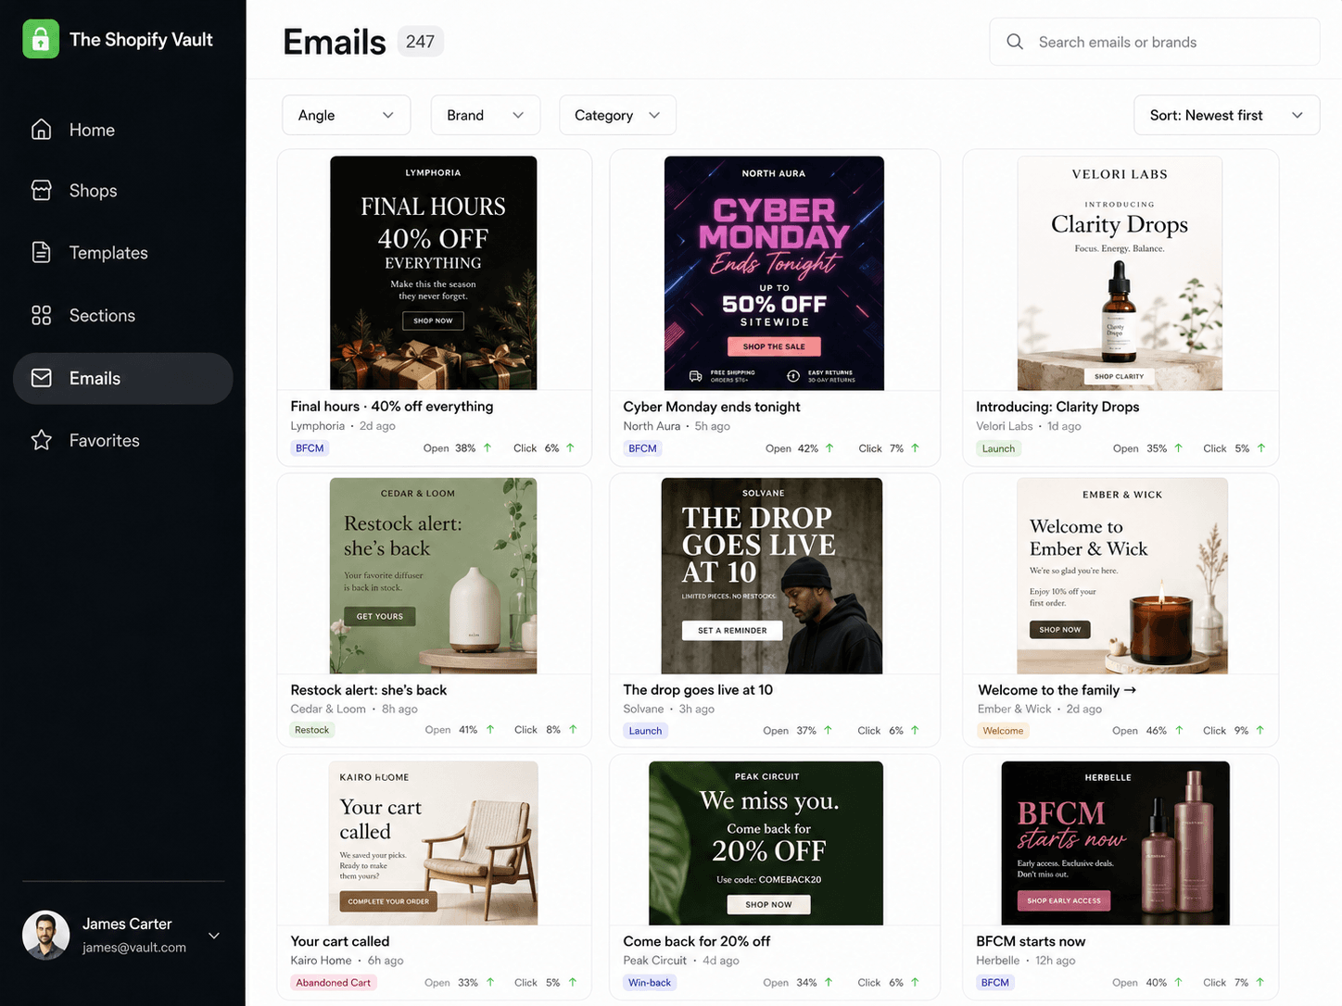Image resolution: width=1342 pixels, height=1006 pixels.
Task: Open the Home menu item
Action: (122, 130)
